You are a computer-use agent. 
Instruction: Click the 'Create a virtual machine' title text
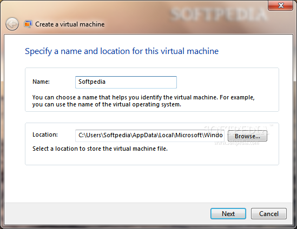(x=70, y=24)
